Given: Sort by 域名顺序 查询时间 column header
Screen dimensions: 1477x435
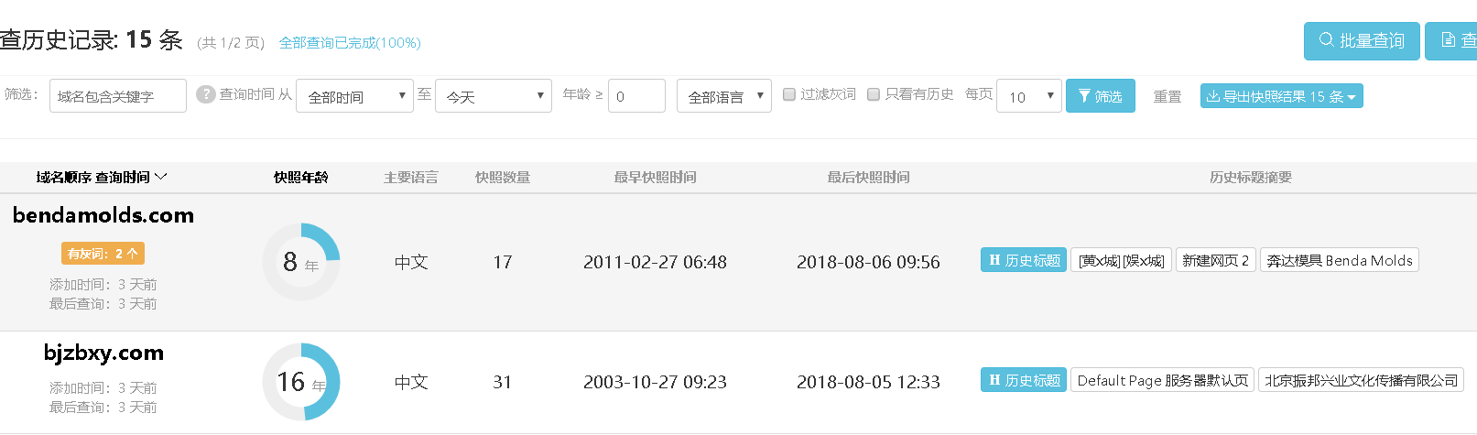Looking at the screenshot, I should point(102,177).
